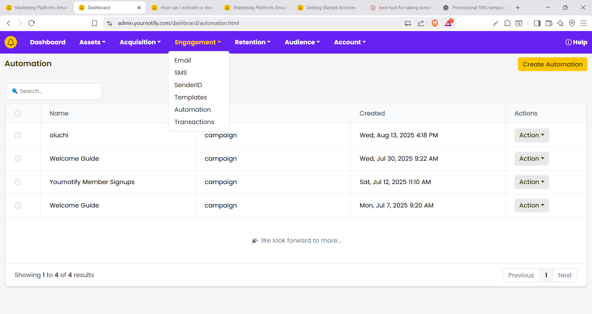This screenshot has height=314, width=592.
Task: Click the Create Automation button
Action: coord(552,64)
